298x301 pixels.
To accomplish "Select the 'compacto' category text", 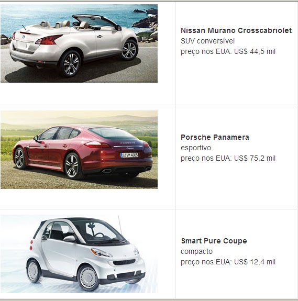I will click(196, 251).
